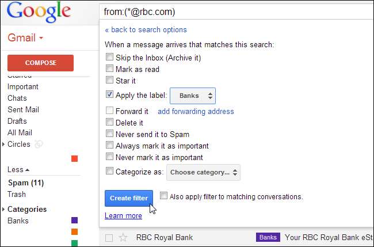This screenshot has height=247, width=374.
Task: Click the COMPOSE button
Action: coord(40,63)
